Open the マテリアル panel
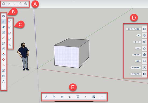The width and height of the screenshot is (148, 103). coord(145,74)
